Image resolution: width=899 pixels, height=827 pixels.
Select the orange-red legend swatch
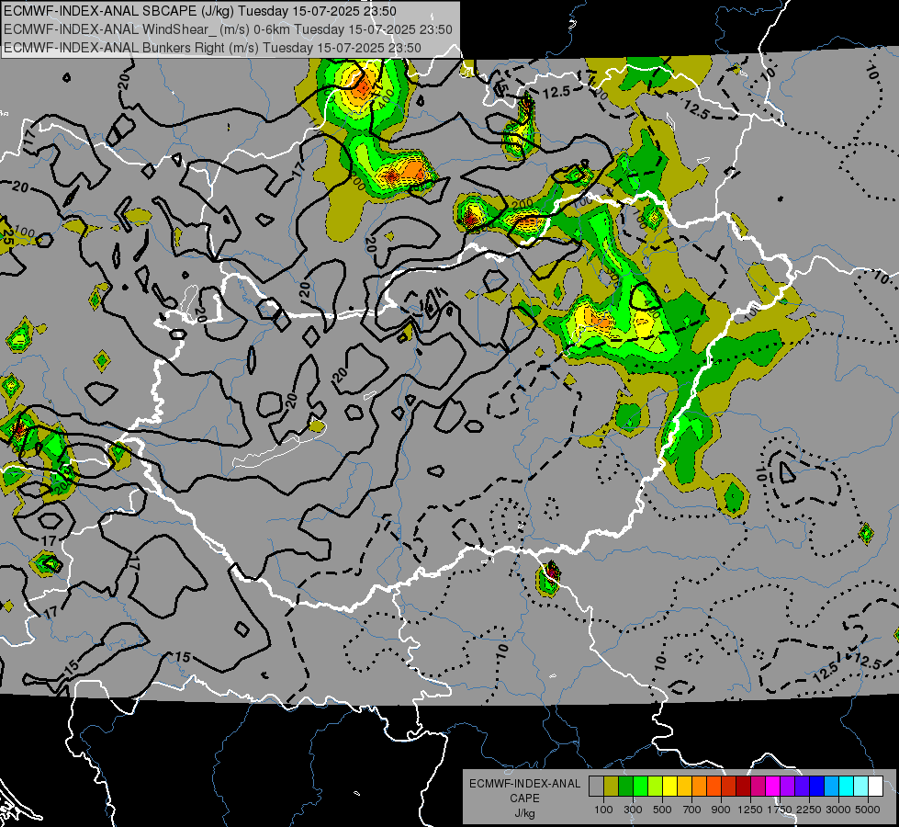point(714,786)
